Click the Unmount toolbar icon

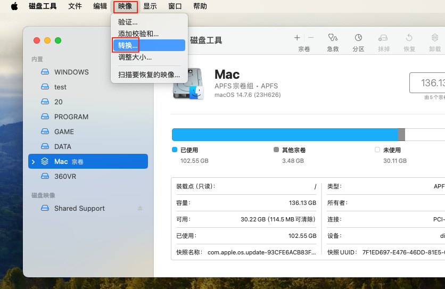coord(434,38)
